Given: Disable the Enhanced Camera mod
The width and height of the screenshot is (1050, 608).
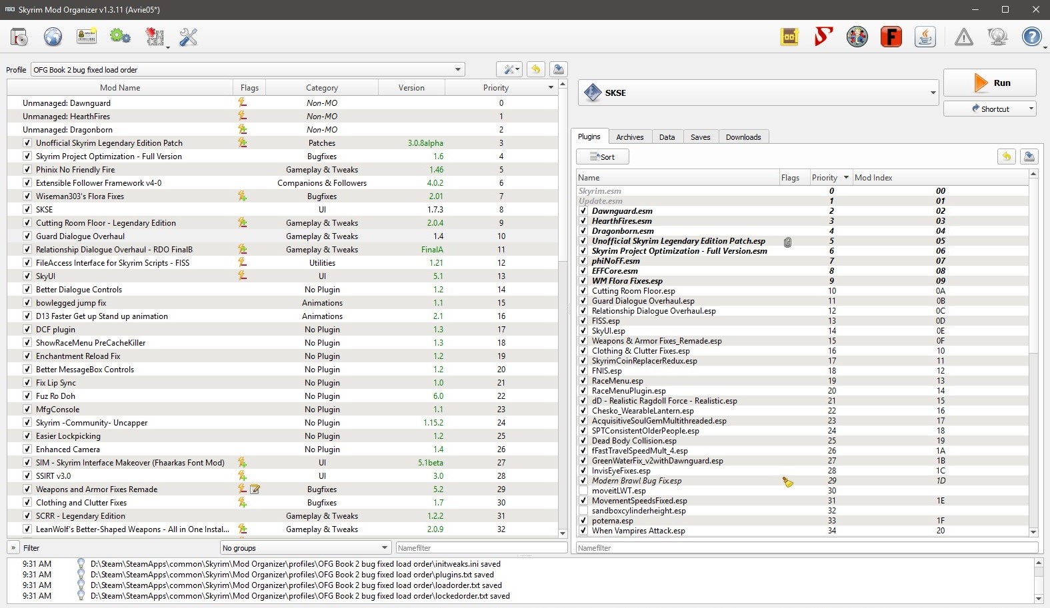Looking at the screenshot, I should 27,450.
